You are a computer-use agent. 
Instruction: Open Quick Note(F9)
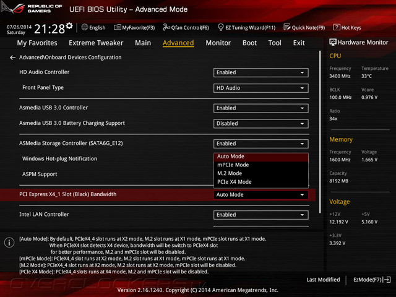coord(304,27)
